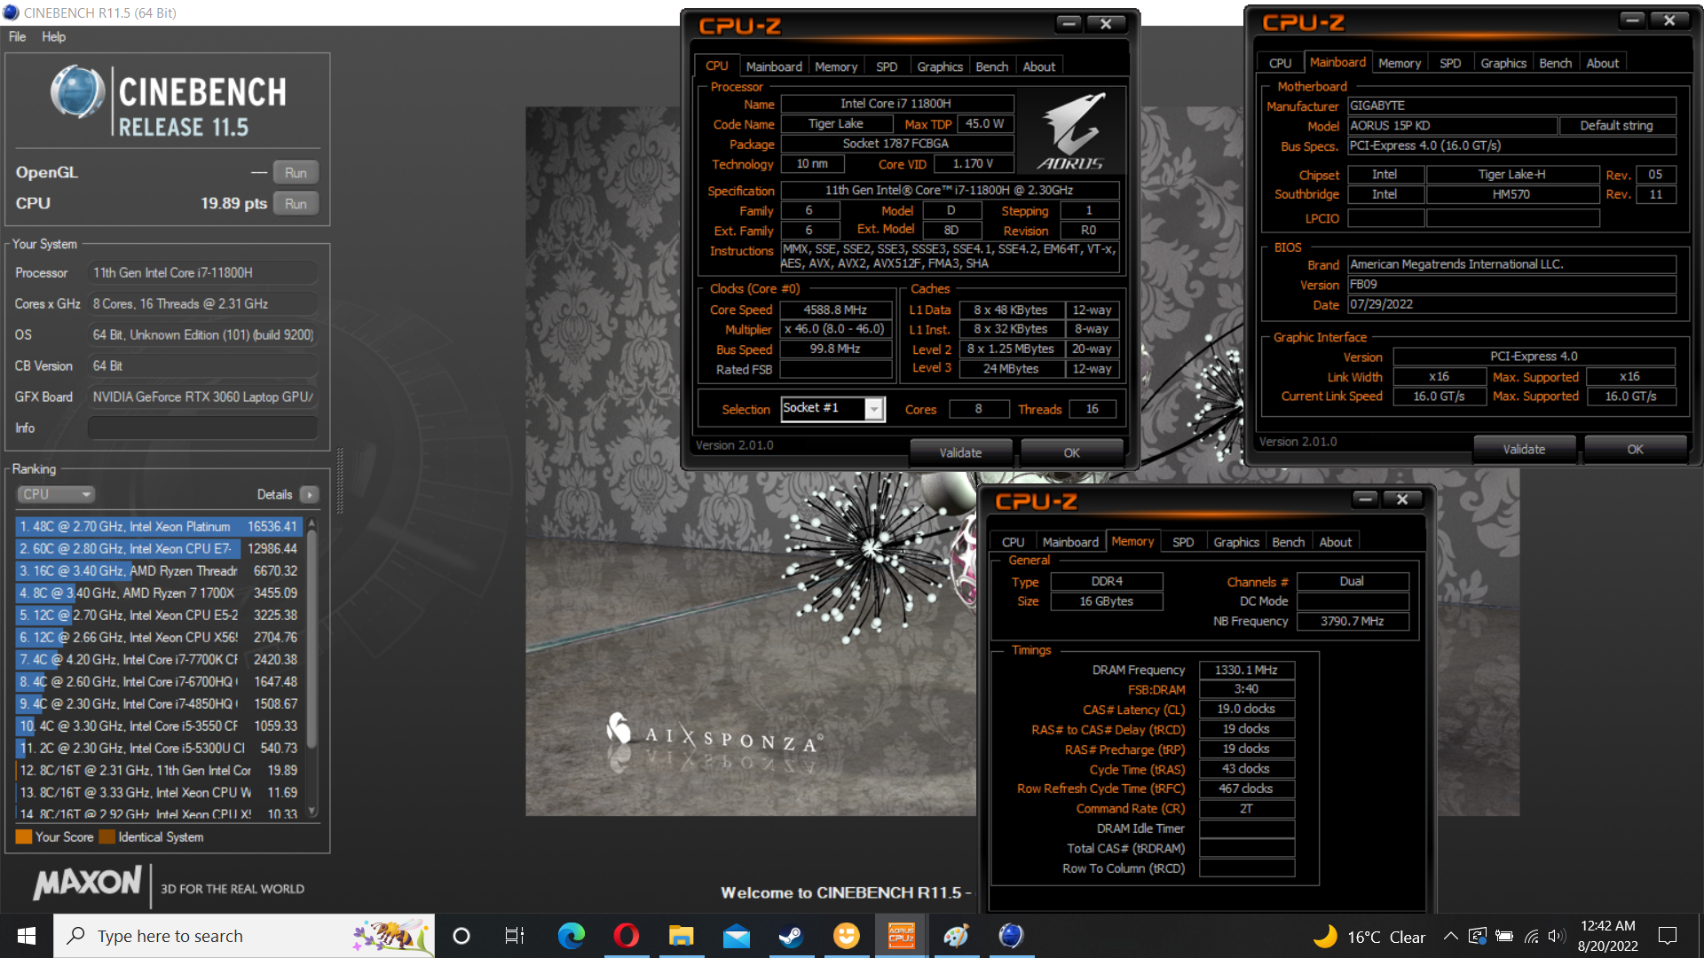Open volume control tray icon

pos(1557,936)
